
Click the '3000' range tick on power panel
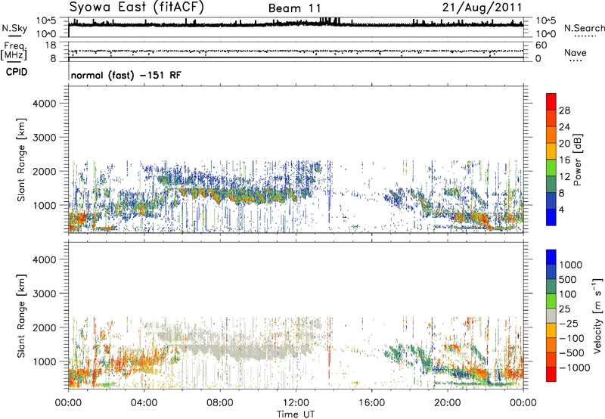coord(45,138)
